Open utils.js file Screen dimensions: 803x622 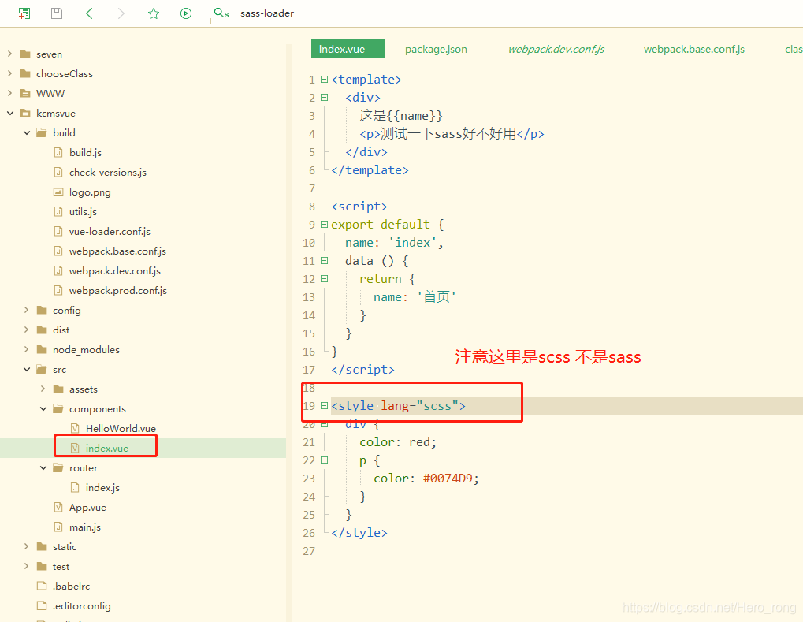point(83,211)
